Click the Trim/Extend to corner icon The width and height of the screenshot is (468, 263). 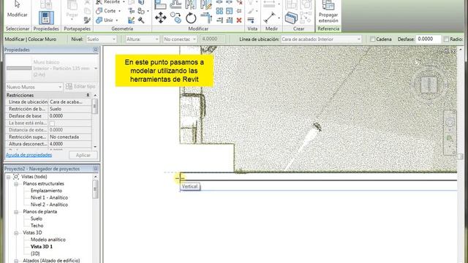(x=206, y=18)
